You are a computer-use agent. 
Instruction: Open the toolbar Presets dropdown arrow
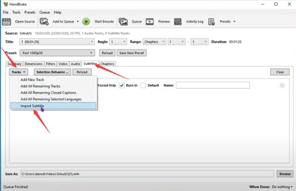[234, 22]
